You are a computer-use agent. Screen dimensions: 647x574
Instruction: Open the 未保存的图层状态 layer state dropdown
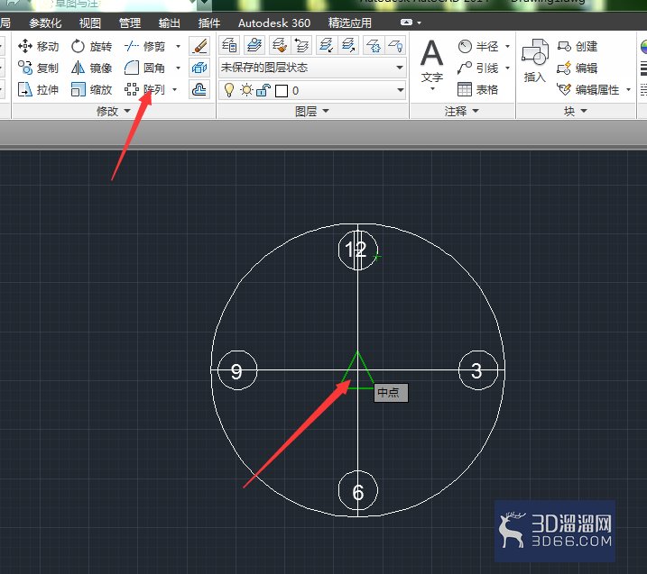click(312, 68)
